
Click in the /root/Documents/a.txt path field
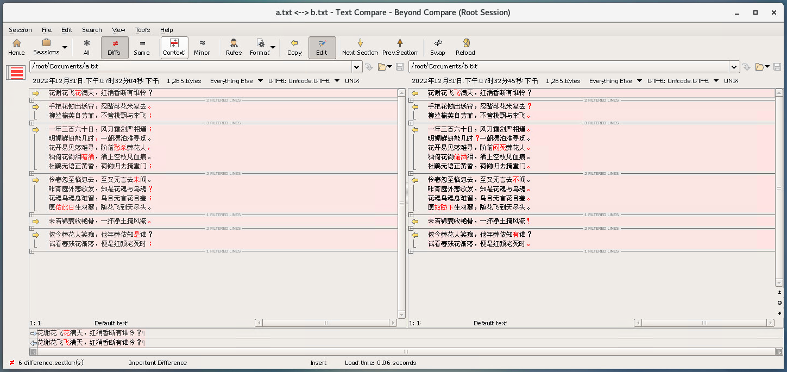tap(191, 67)
